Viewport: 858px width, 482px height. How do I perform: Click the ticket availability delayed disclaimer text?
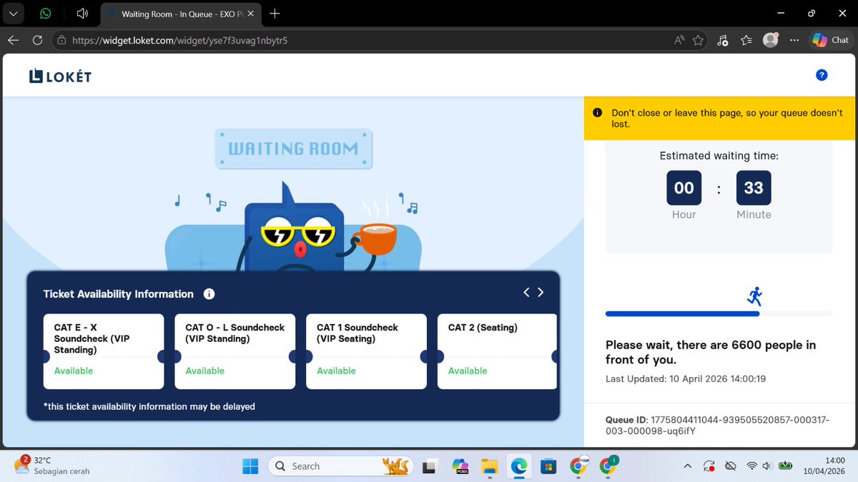(149, 406)
